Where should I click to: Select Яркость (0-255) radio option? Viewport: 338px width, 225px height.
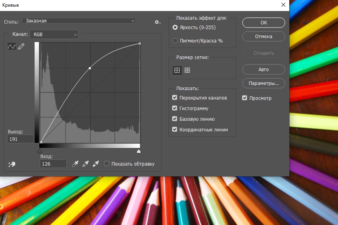[175, 28]
